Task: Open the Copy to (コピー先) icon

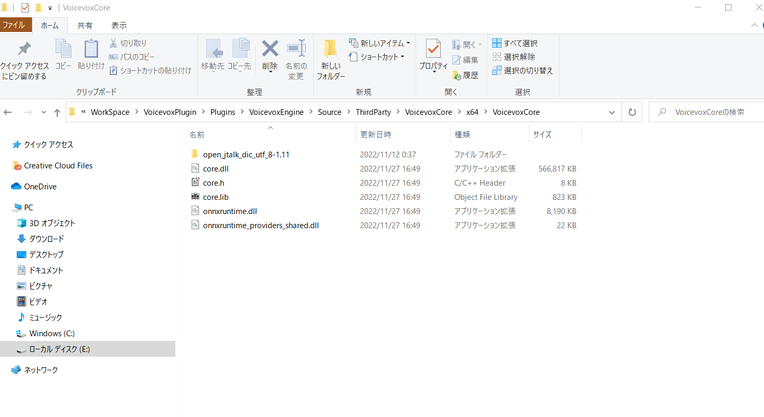Action: point(239,55)
